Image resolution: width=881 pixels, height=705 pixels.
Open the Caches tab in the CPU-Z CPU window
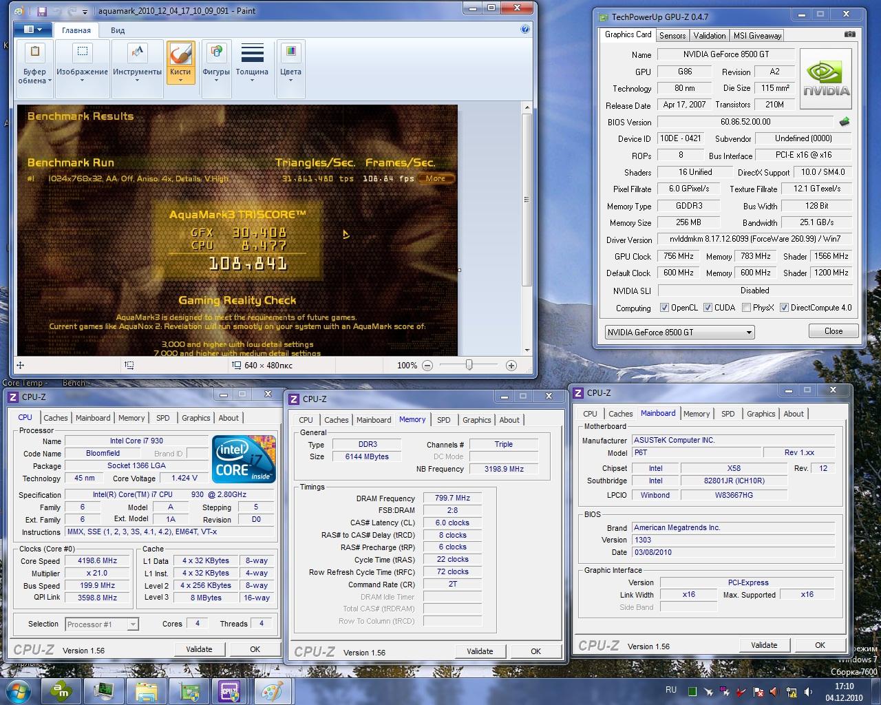[56, 418]
